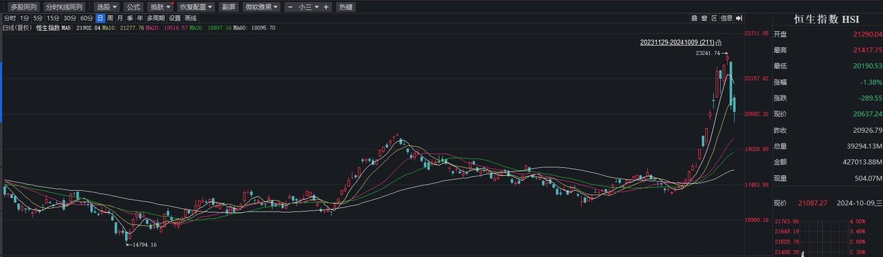
Task: Select the 30分 period tab
Action: 70,18
